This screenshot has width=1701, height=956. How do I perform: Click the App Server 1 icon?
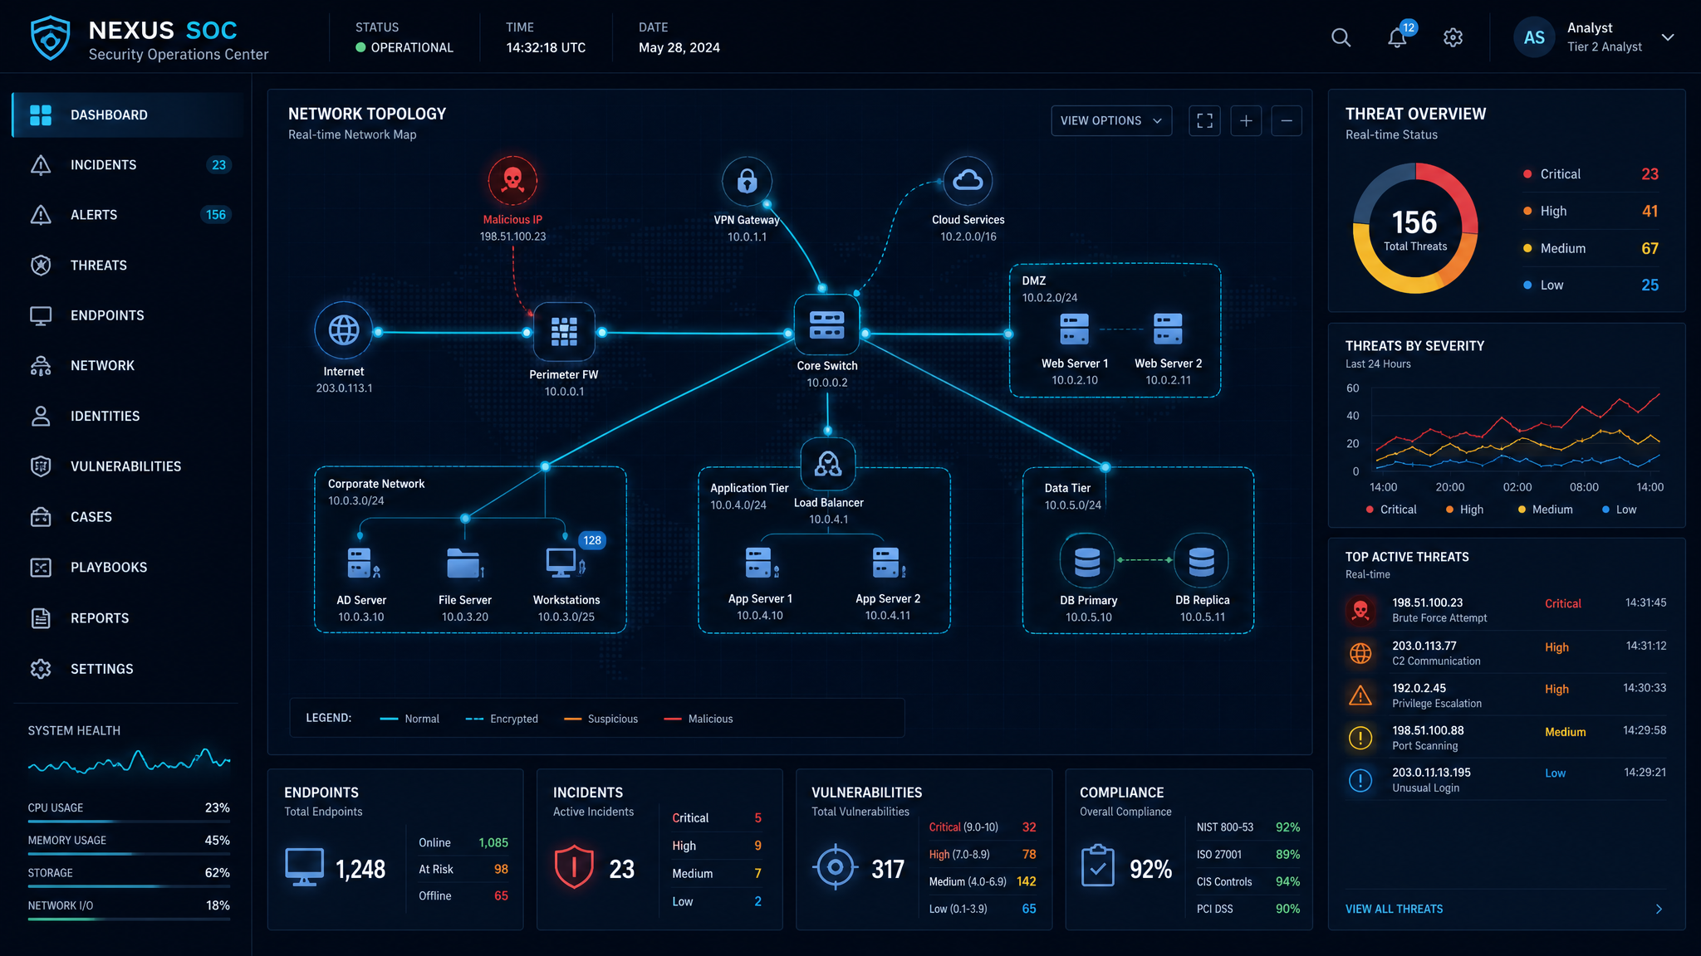pyautogui.click(x=761, y=563)
